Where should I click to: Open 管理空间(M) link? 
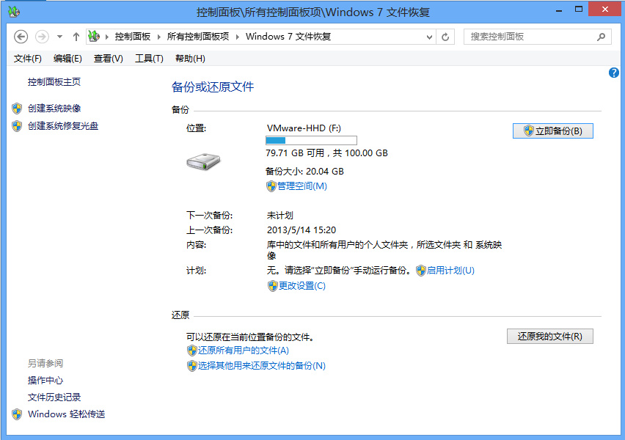coord(302,186)
